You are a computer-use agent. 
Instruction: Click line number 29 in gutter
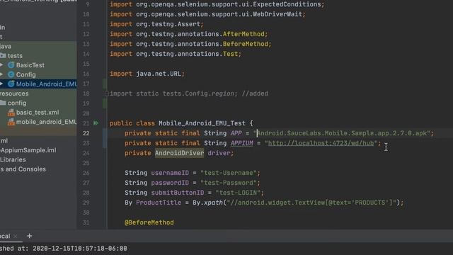[86, 203]
